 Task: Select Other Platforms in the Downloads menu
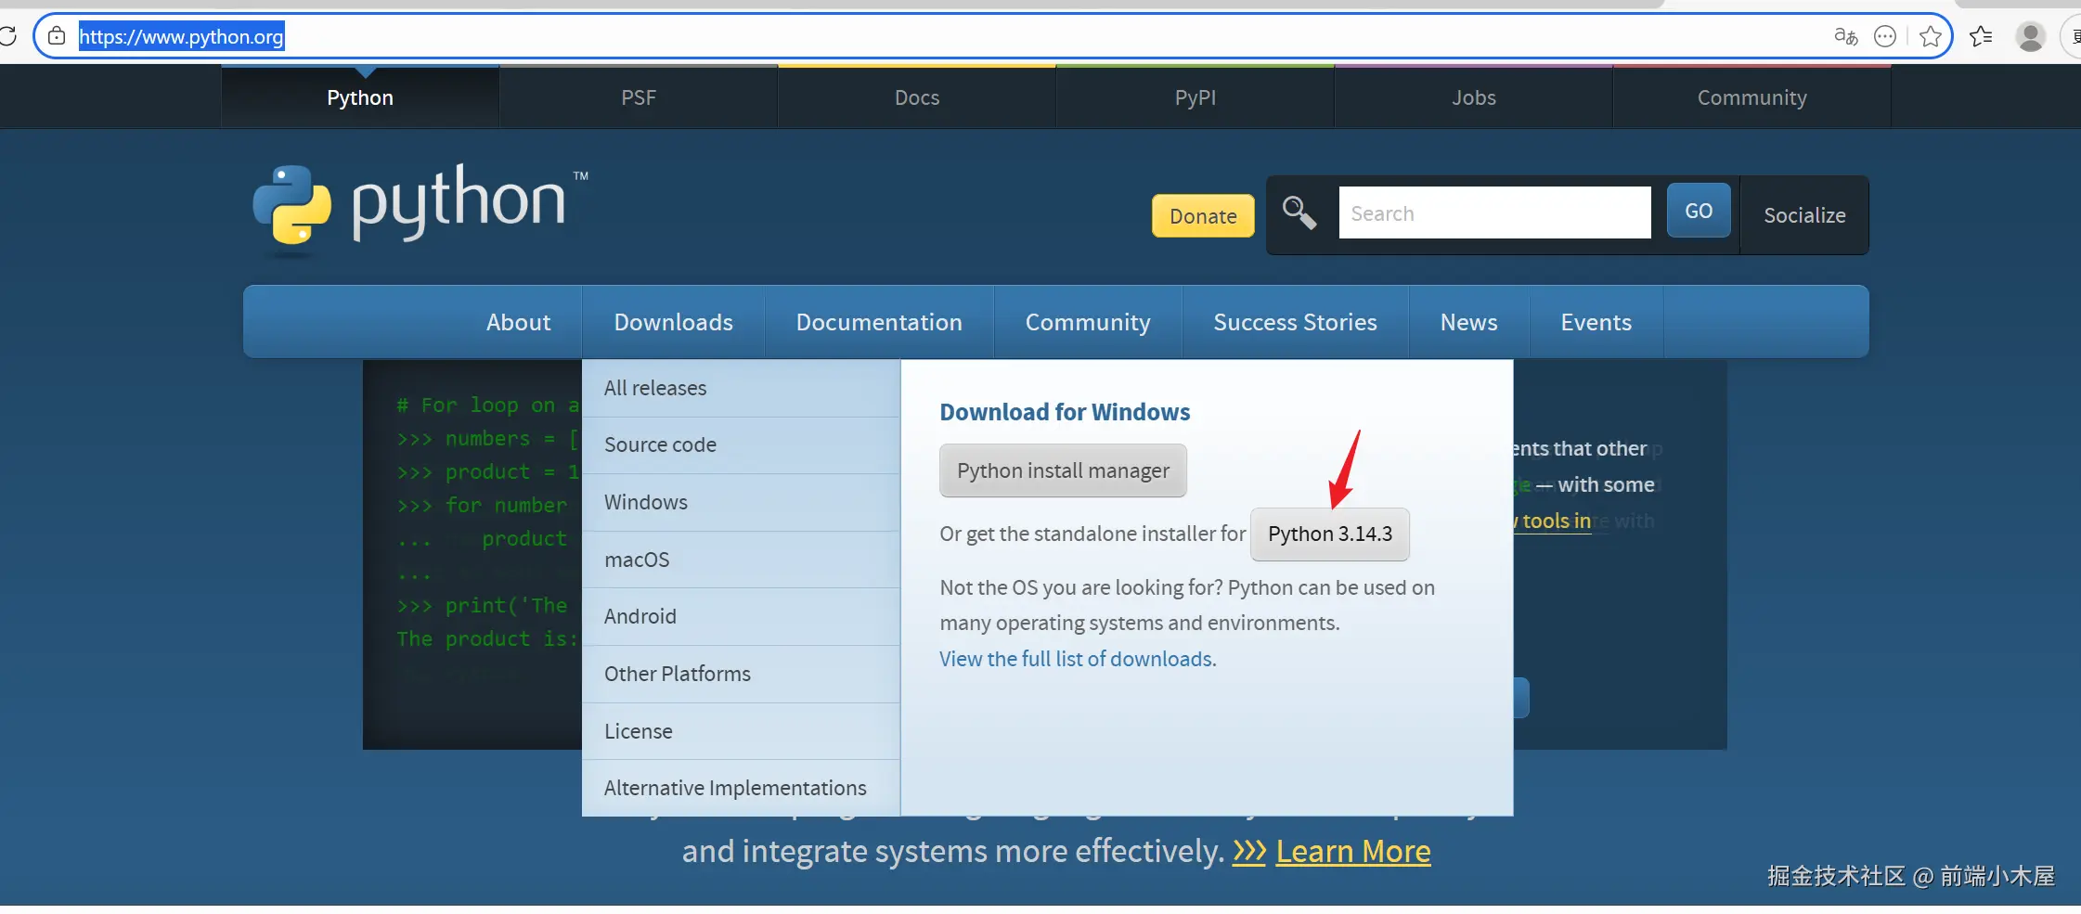click(x=741, y=675)
